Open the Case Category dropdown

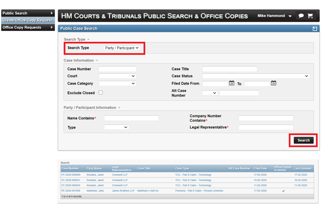point(117,84)
